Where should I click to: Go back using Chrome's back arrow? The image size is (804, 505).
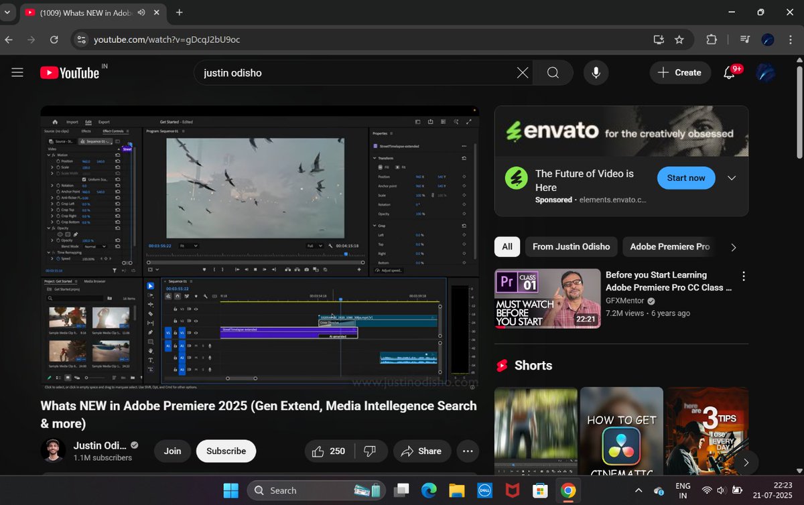[9, 40]
